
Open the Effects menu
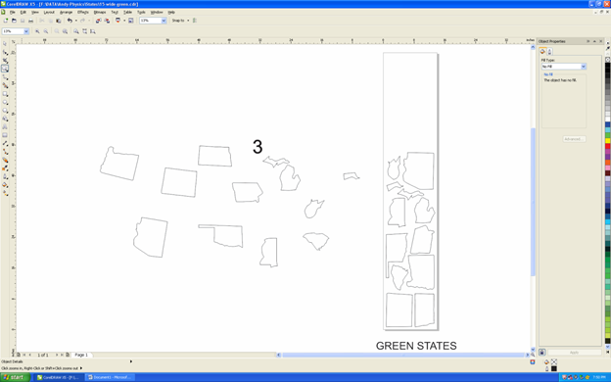(x=82, y=12)
